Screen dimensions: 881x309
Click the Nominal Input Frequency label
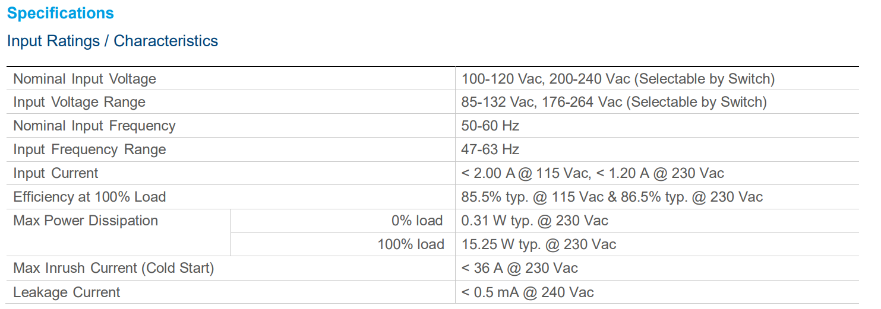[x=94, y=126]
